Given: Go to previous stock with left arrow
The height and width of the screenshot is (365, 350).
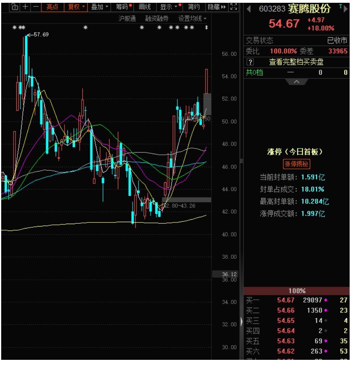Looking at the screenshot, I should pyautogui.click(x=248, y=9).
